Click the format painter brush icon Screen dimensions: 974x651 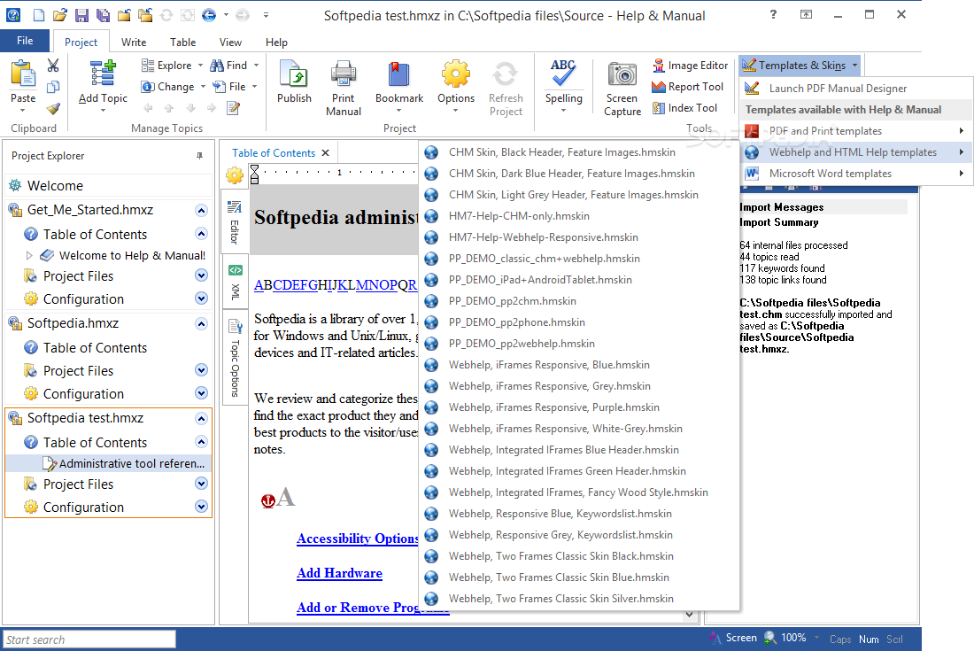[53, 109]
